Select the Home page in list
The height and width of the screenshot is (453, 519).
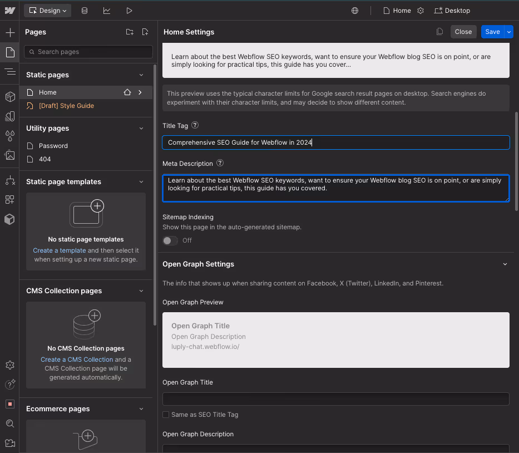click(86, 92)
